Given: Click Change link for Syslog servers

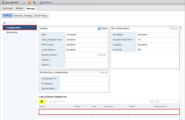Looking at the screenshot, I should 102,55.
